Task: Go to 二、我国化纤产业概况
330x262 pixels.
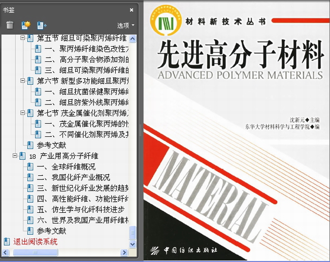Action: (x=74, y=177)
